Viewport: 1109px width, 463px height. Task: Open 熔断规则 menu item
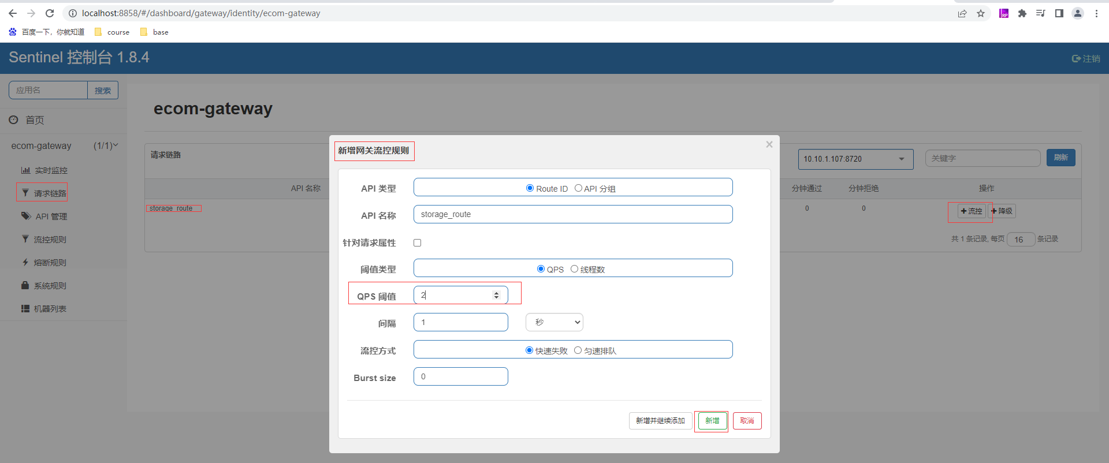point(44,263)
